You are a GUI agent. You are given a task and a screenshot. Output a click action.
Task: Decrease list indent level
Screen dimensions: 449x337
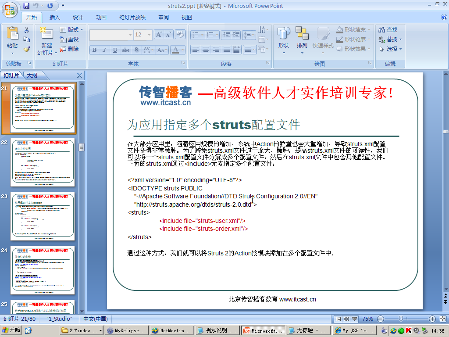click(226, 35)
